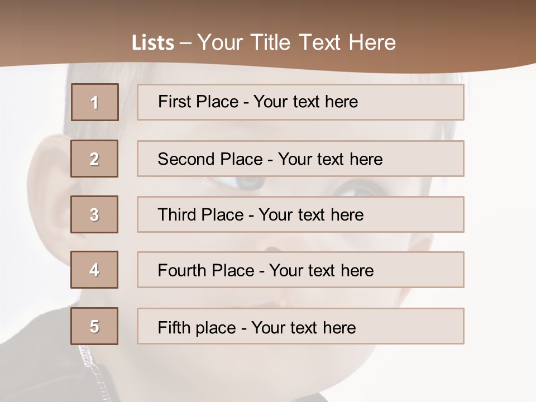536x402 pixels.
Task: Click the bold word 'Lists' in the title
Action: (153, 43)
